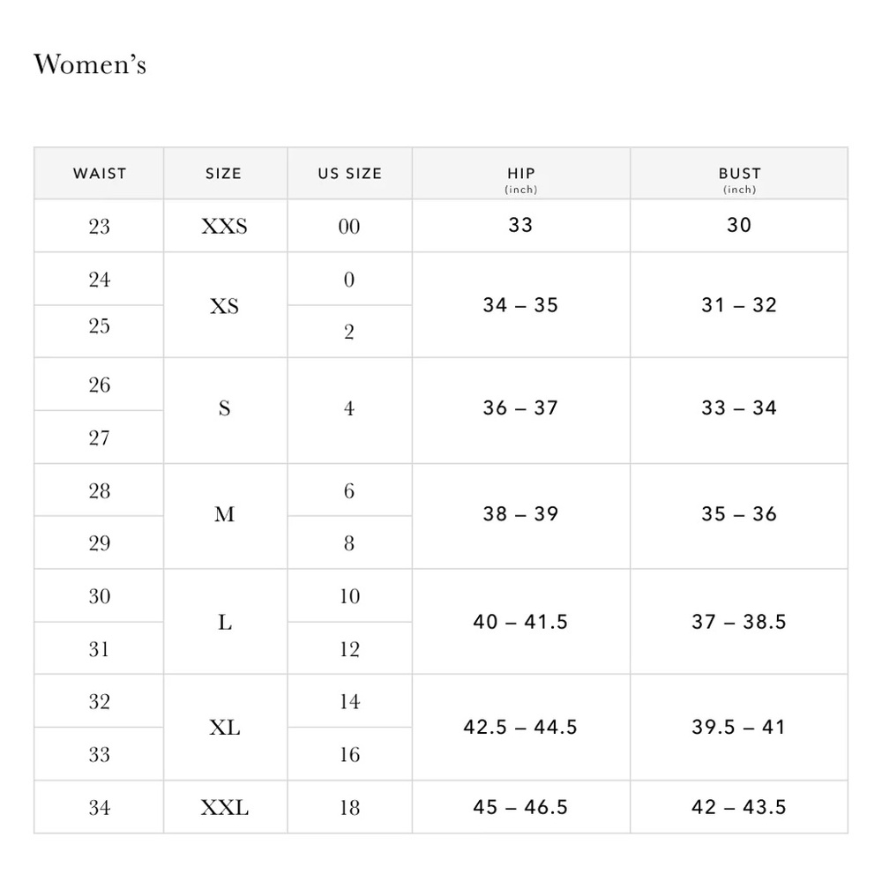
Task: Select the M size cell
Action: 225,516
